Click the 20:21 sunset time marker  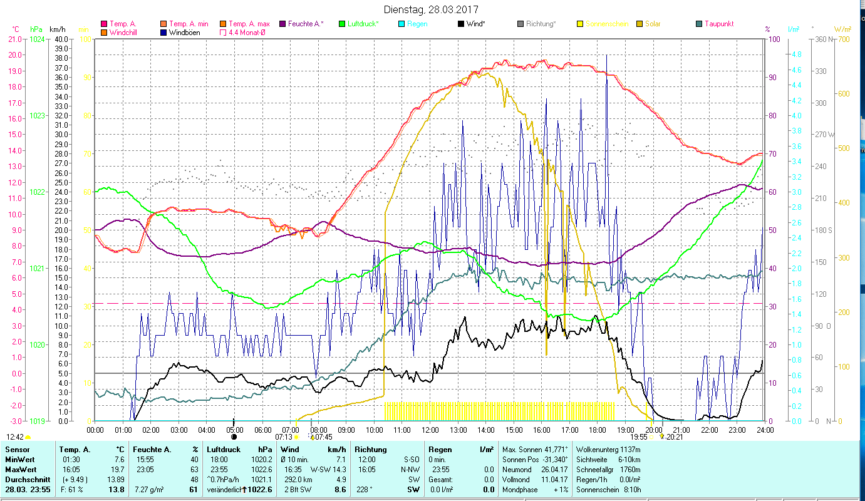674,437
